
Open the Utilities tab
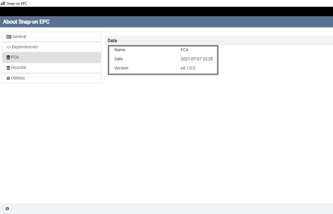pos(52,78)
